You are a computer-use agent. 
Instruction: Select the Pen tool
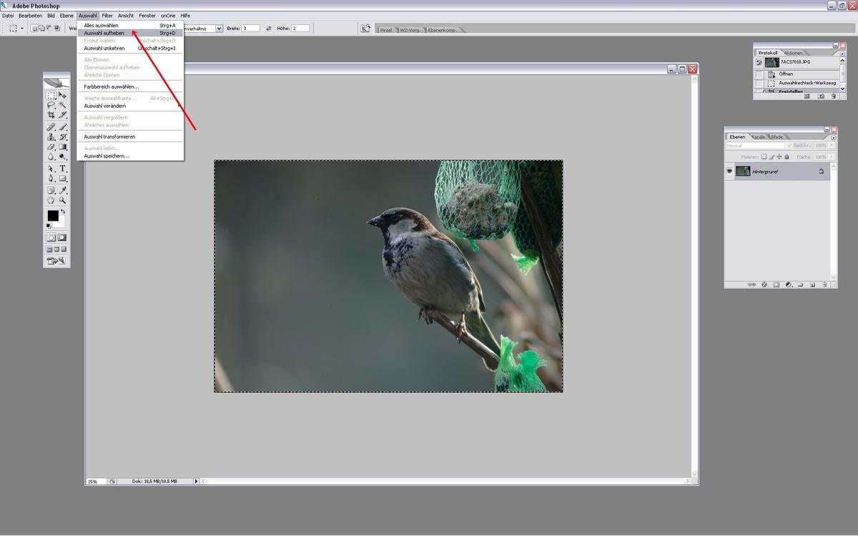tap(51, 178)
